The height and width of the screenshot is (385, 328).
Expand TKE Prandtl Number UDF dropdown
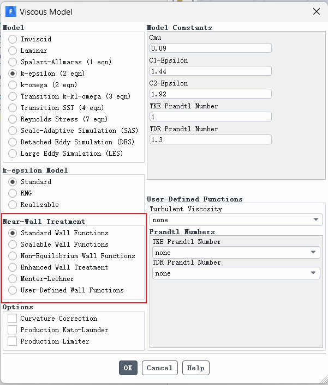point(236,253)
